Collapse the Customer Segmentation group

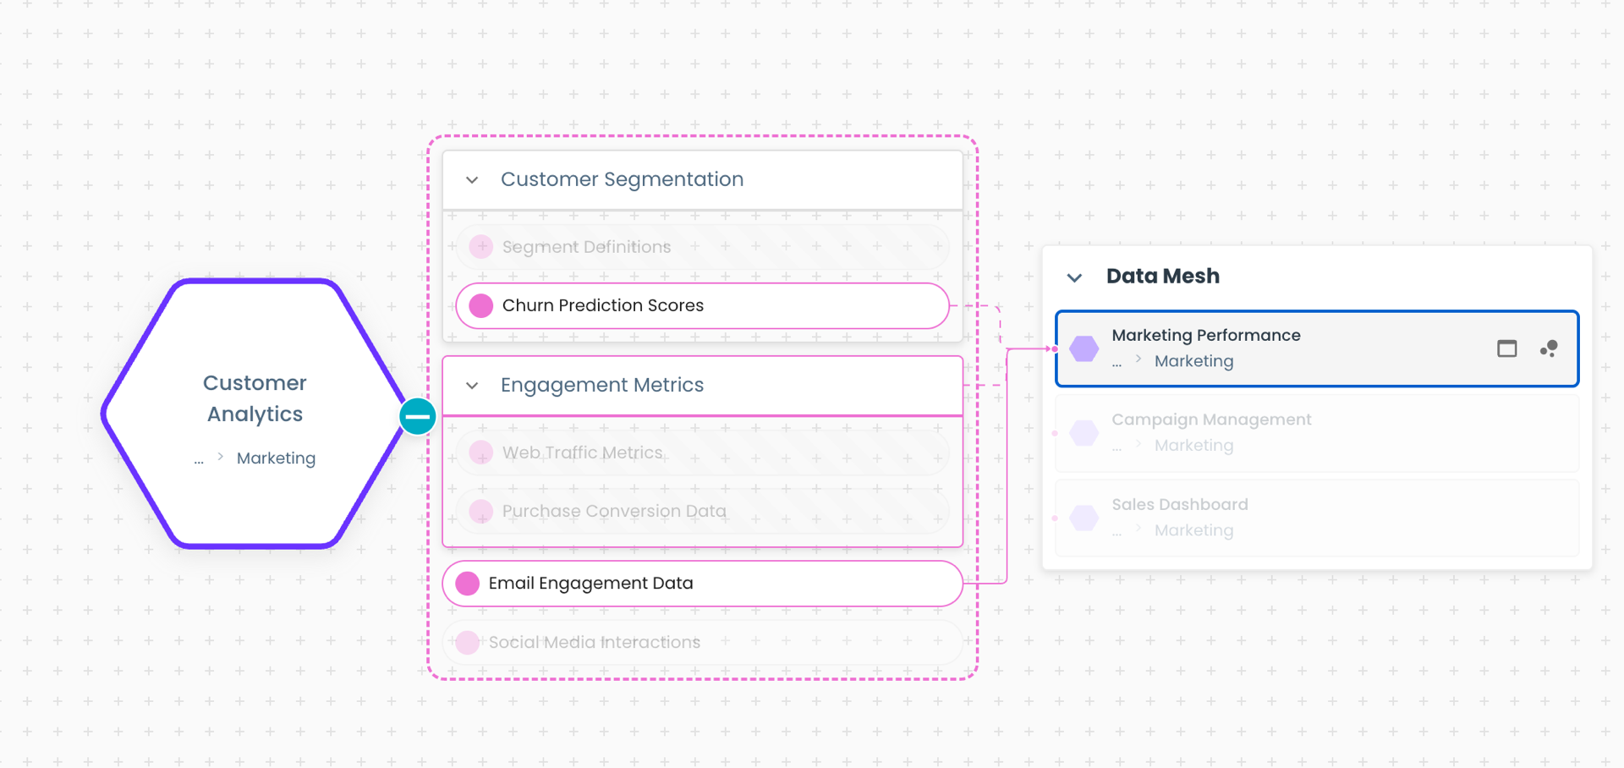click(472, 180)
